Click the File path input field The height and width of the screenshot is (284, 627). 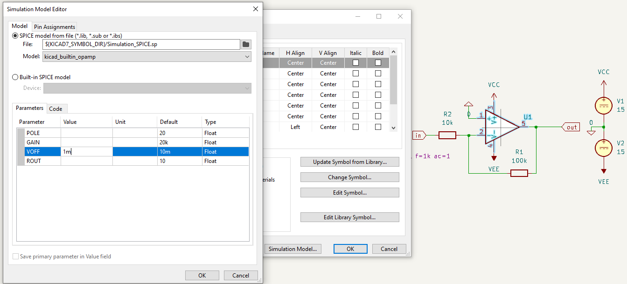[x=140, y=44]
